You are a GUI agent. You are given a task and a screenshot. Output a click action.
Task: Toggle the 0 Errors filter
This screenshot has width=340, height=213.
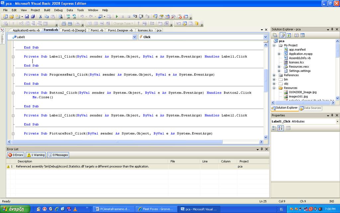16,155
